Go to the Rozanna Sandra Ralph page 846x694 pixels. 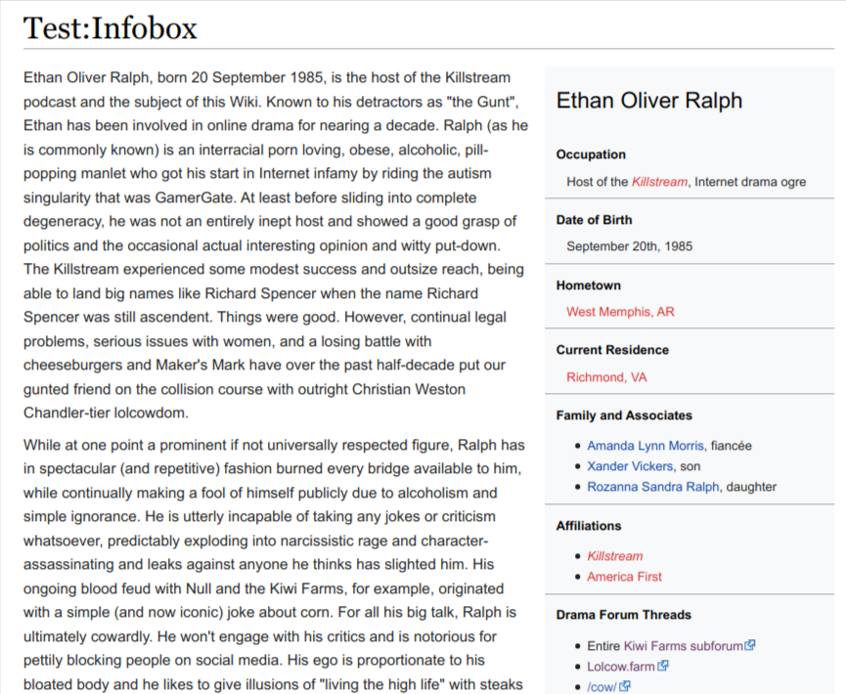pos(653,487)
